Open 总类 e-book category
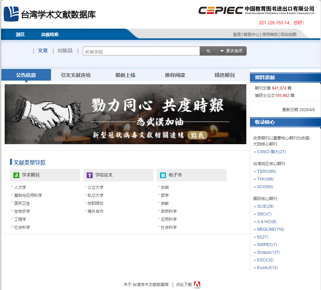Viewport: 321px width, 290px height. [x=165, y=187]
